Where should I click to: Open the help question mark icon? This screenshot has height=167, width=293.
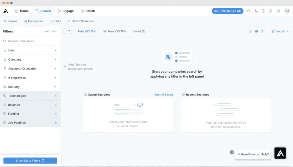pyautogui.click(x=263, y=11)
